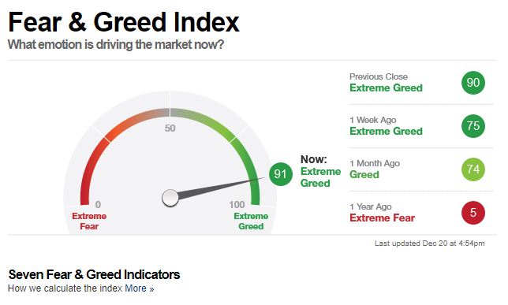508x305 pixels.
Task: Click the Extreme Greed label below 100
Action: click(251, 221)
